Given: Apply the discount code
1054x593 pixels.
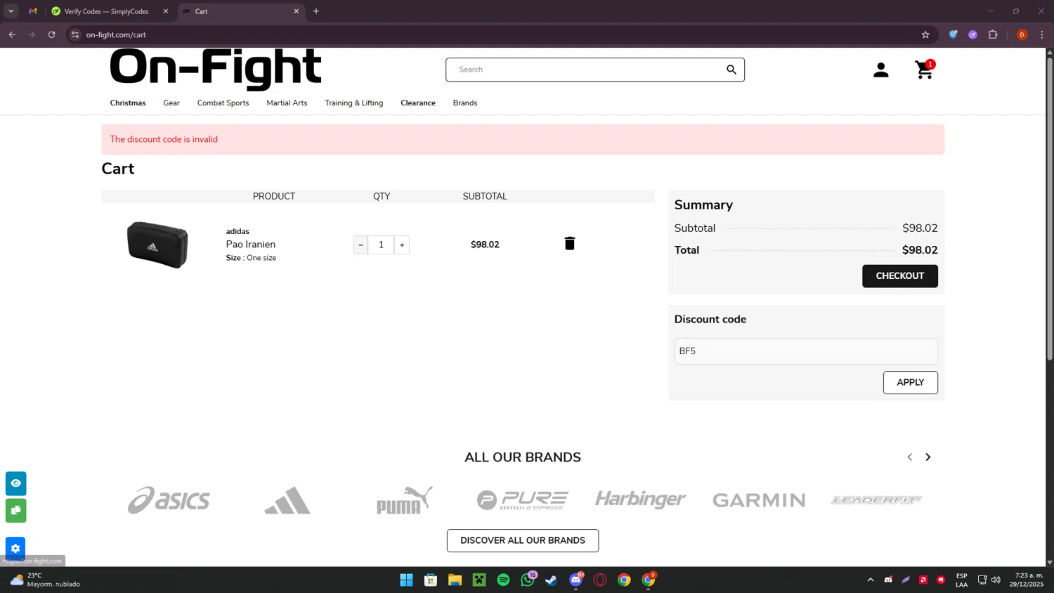Looking at the screenshot, I should point(910,382).
